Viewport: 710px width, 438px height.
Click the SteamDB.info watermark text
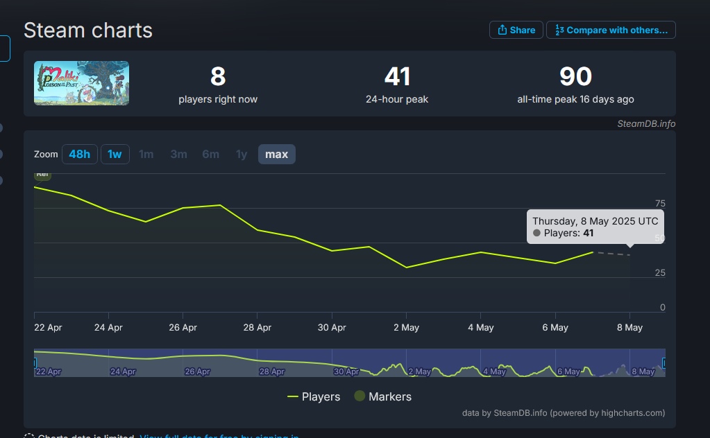coord(646,123)
